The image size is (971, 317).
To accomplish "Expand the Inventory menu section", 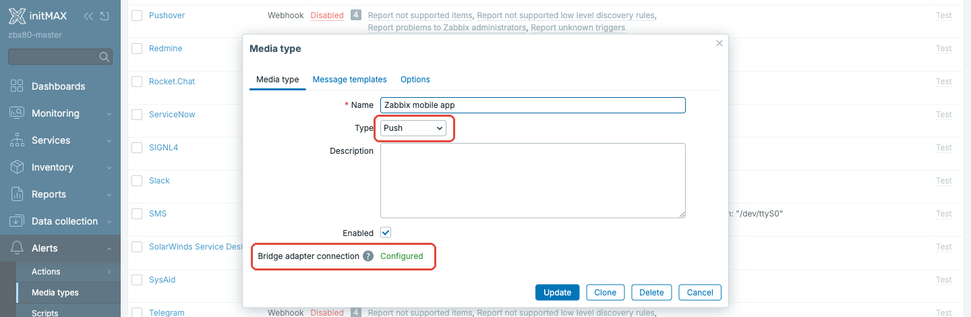I will pos(109,167).
